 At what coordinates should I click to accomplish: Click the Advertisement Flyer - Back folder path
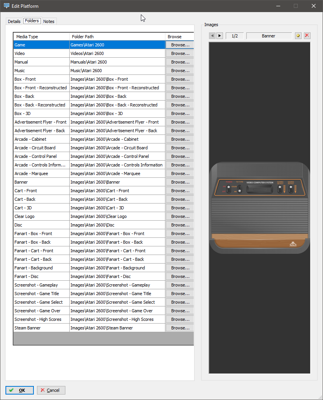pos(118,131)
